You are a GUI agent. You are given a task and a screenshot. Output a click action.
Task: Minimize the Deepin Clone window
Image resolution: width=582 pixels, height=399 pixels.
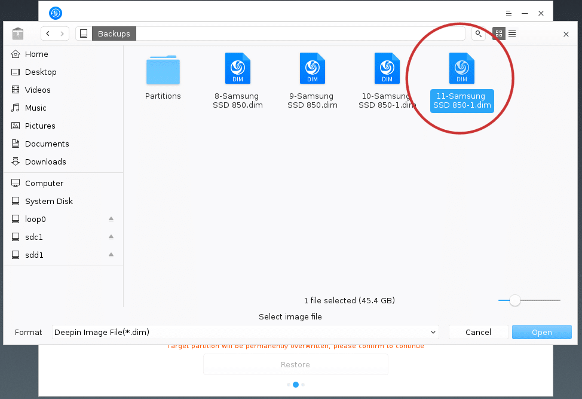pos(525,13)
